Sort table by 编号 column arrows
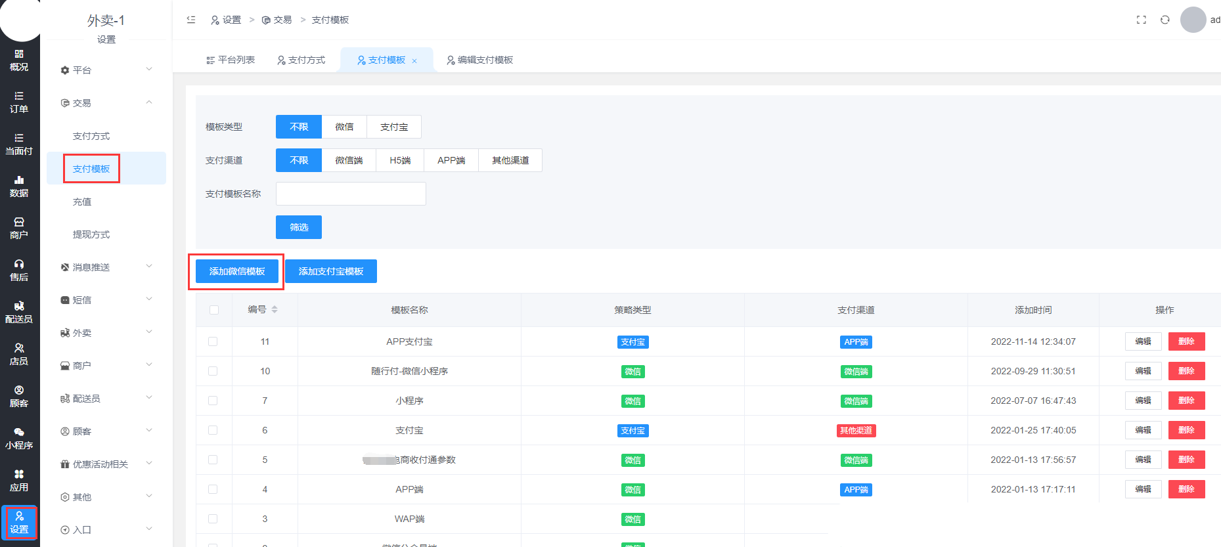 (x=275, y=309)
